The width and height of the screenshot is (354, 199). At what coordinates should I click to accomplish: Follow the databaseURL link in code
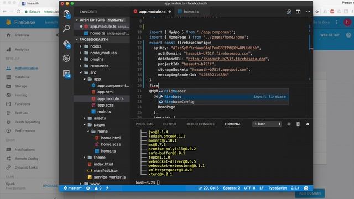click(227, 59)
